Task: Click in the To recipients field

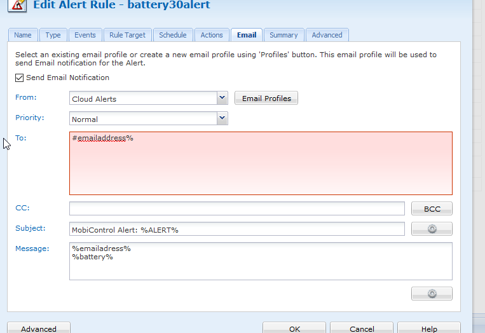Action: coord(261,163)
